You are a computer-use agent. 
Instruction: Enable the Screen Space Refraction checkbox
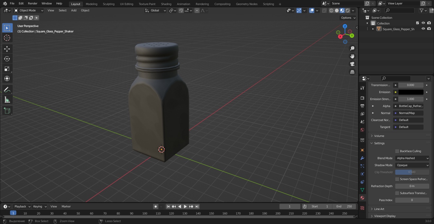397,179
